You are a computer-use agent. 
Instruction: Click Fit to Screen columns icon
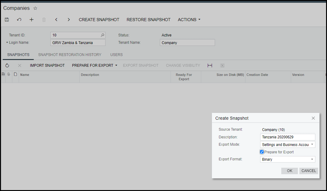[x=210, y=66]
